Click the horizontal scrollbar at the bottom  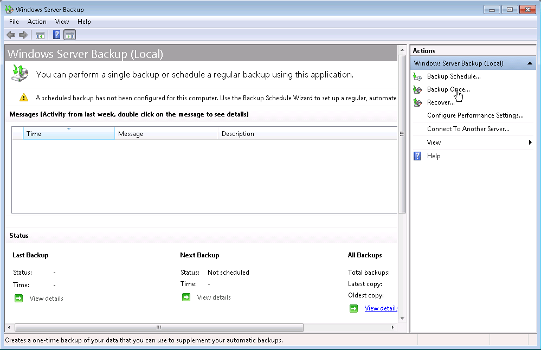pyautogui.click(x=158, y=327)
